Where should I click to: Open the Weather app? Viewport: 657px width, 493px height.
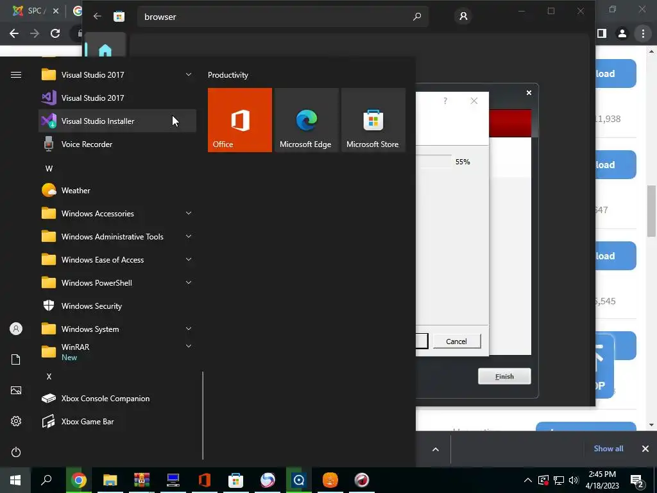(117, 190)
